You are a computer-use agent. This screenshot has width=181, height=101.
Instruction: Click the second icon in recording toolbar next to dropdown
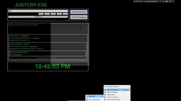(137, 1)
